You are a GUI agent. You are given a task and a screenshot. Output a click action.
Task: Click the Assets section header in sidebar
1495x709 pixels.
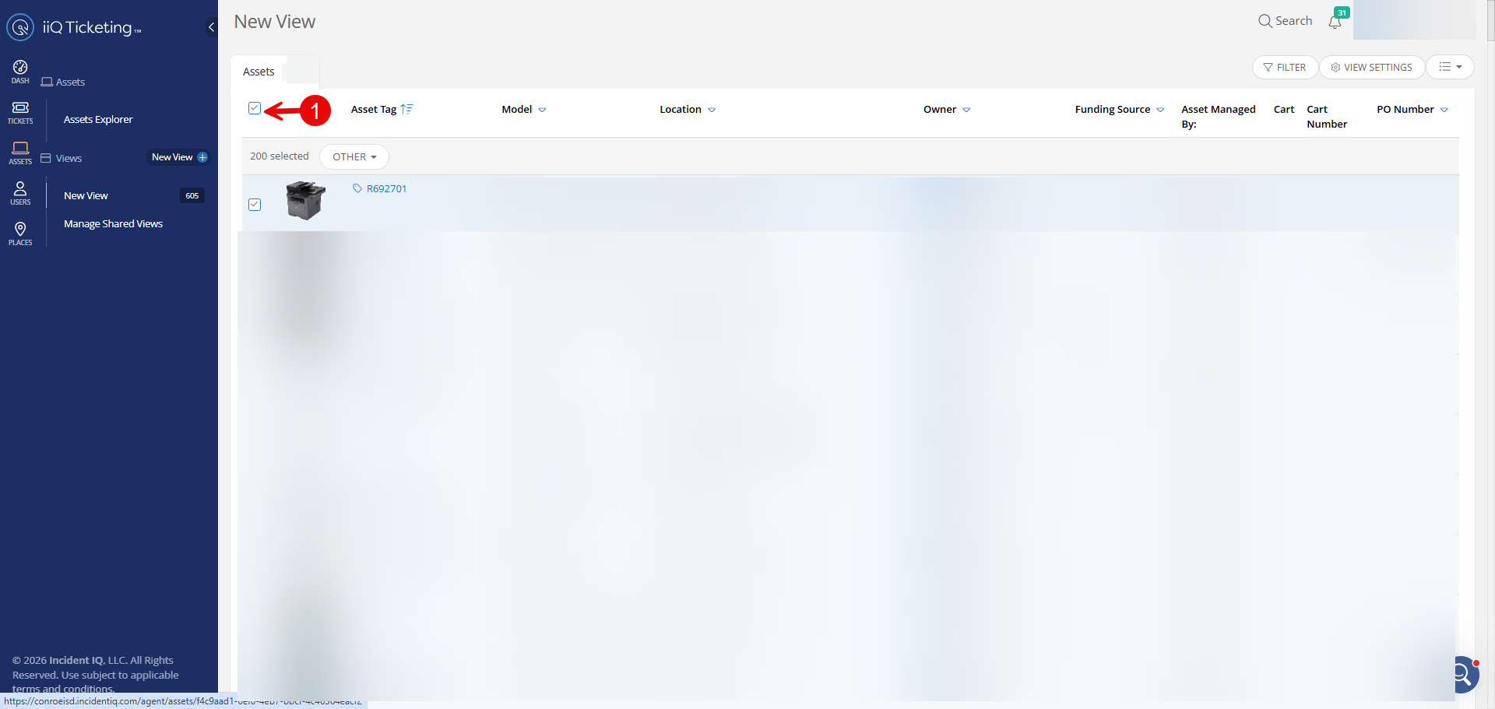(x=63, y=82)
